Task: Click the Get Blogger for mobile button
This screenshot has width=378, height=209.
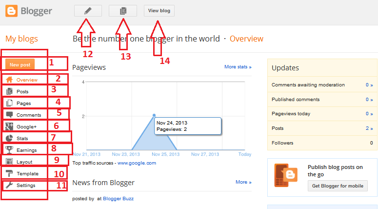Action: [x=338, y=186]
